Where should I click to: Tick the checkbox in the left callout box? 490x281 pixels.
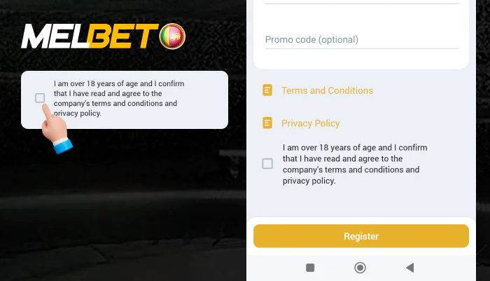[40, 98]
